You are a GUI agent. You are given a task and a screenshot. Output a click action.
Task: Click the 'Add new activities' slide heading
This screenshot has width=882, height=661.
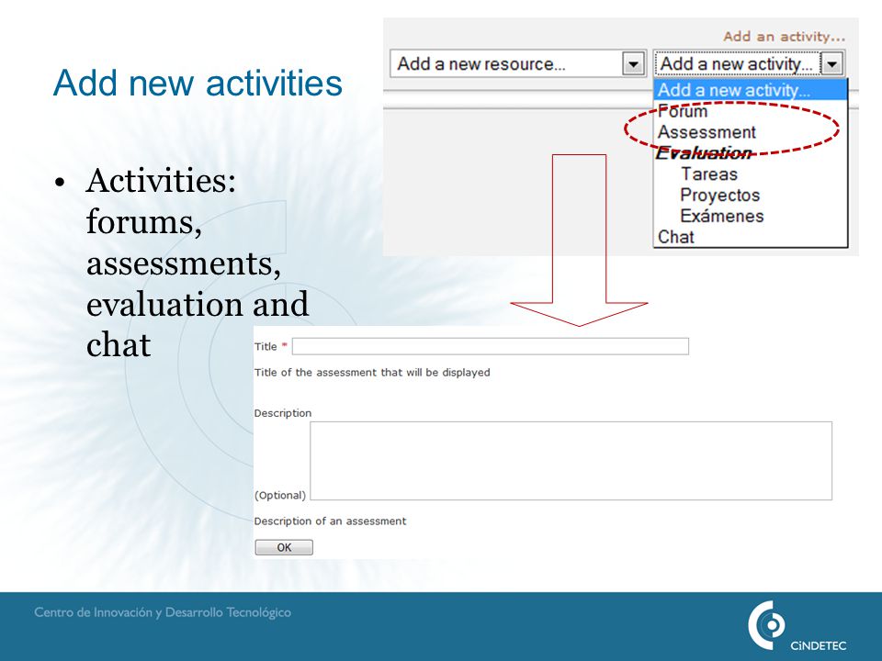198,84
